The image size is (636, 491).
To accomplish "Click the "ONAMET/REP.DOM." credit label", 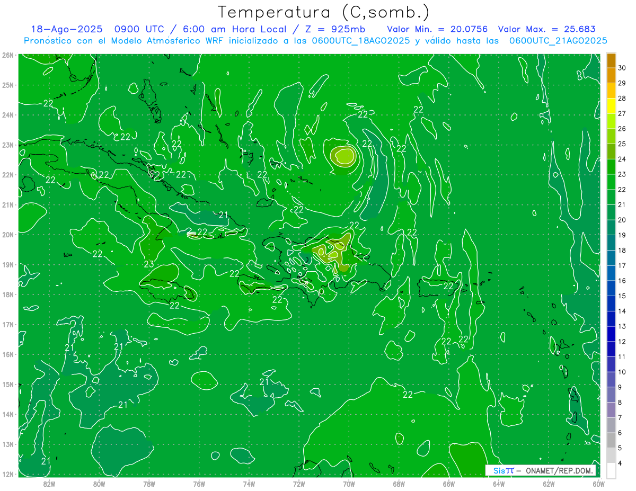I will tap(559, 470).
